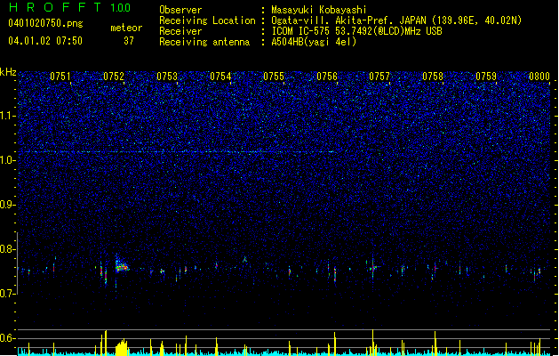Click the Receiving antenna label
559x356 pixels.
[204, 42]
